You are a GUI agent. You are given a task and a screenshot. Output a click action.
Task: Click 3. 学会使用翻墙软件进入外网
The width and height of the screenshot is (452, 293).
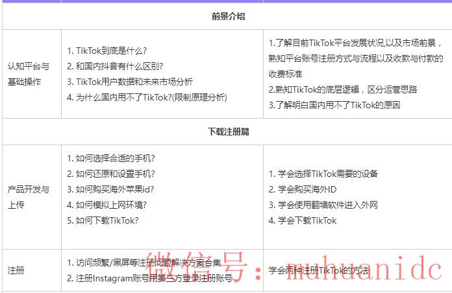point(323,205)
